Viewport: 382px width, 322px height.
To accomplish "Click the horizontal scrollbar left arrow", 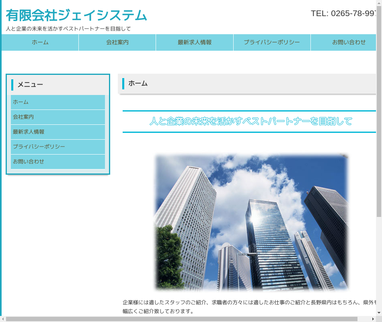I will (x=3, y=319).
